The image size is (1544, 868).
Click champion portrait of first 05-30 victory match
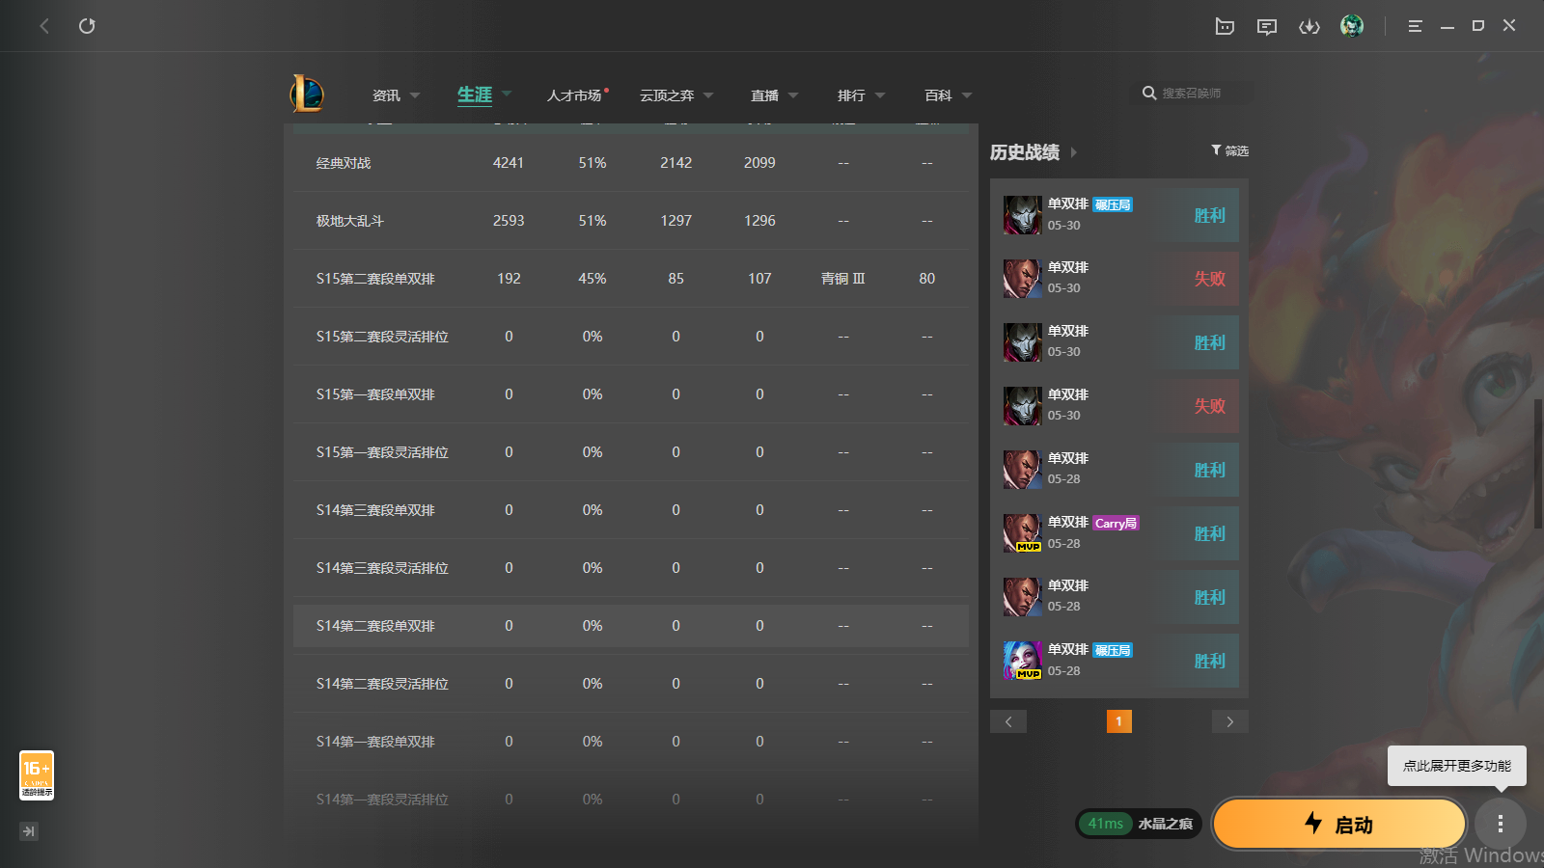[x=1022, y=215]
